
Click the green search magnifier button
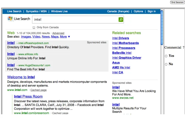tap(121, 19)
